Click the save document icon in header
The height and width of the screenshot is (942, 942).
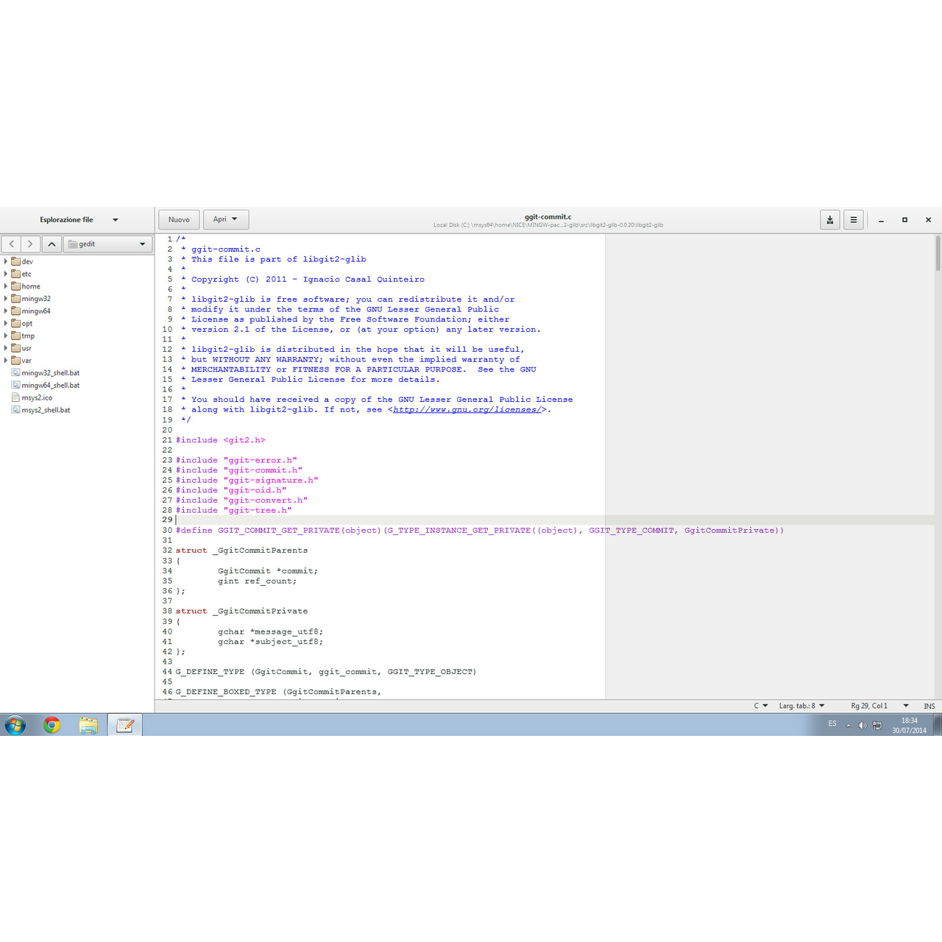pyautogui.click(x=829, y=219)
